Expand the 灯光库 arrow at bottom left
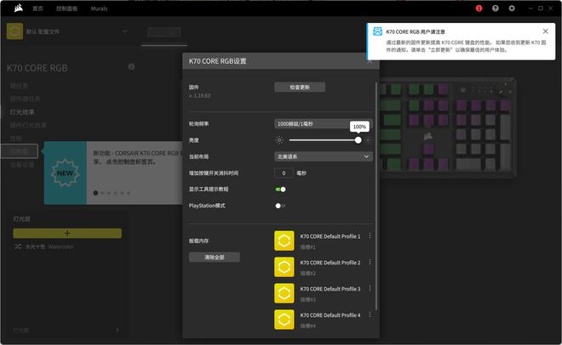Viewport: 562px width, 345px height. pyautogui.click(x=118, y=330)
